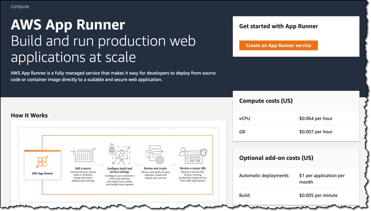Screen dimensions: 371x211
Task: Click arrow between Add source and Configure
Action: point(100,165)
